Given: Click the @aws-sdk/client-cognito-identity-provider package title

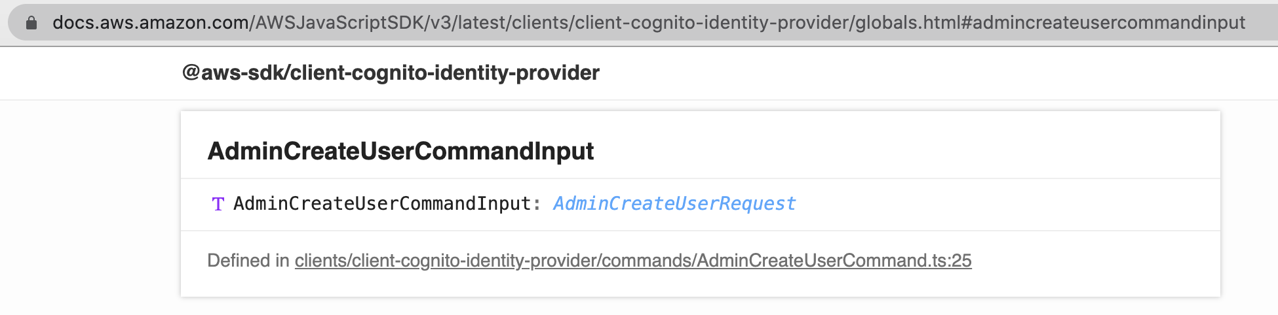Looking at the screenshot, I should click(391, 73).
